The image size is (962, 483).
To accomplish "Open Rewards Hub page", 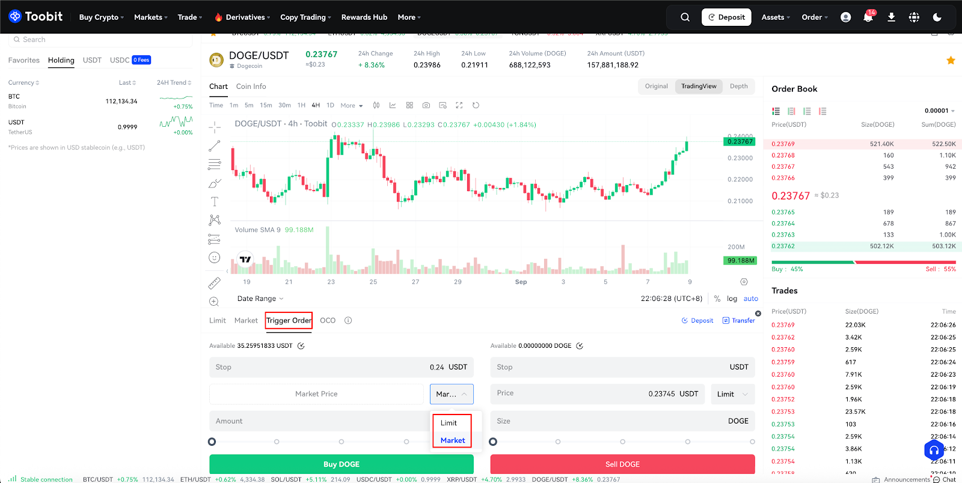I will 364,17.
